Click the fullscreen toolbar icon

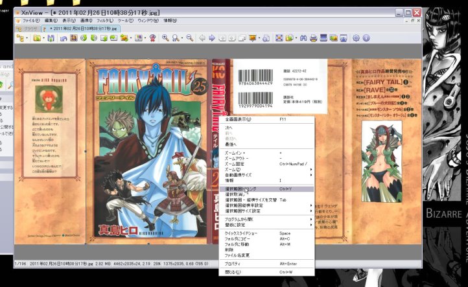(x=279, y=38)
